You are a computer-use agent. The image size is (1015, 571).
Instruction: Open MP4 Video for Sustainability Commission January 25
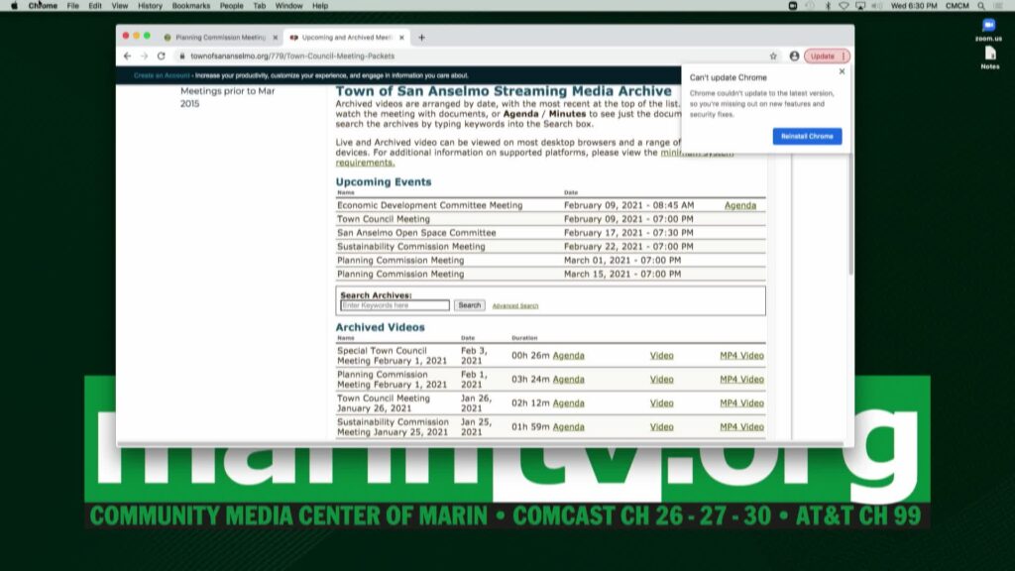click(x=741, y=426)
